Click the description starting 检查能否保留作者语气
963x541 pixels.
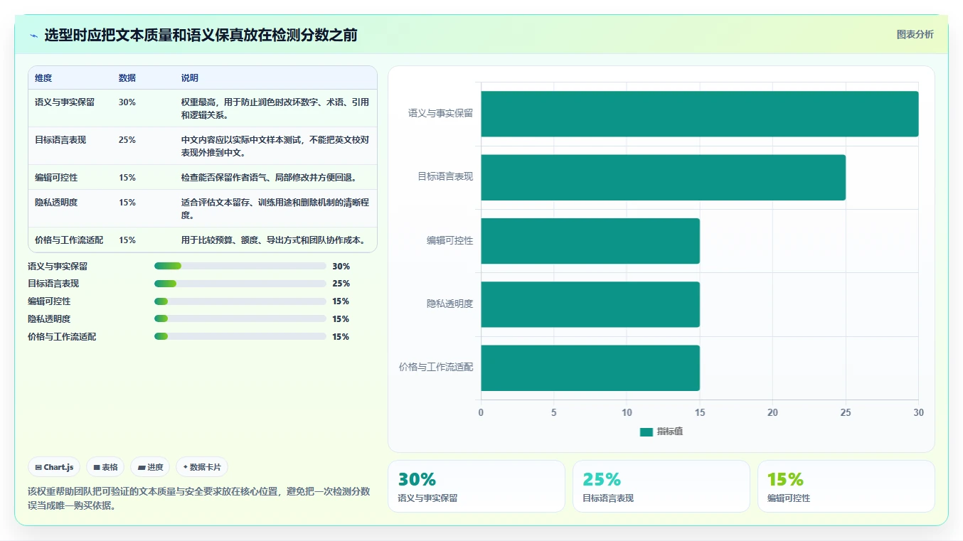pyautogui.click(x=270, y=178)
